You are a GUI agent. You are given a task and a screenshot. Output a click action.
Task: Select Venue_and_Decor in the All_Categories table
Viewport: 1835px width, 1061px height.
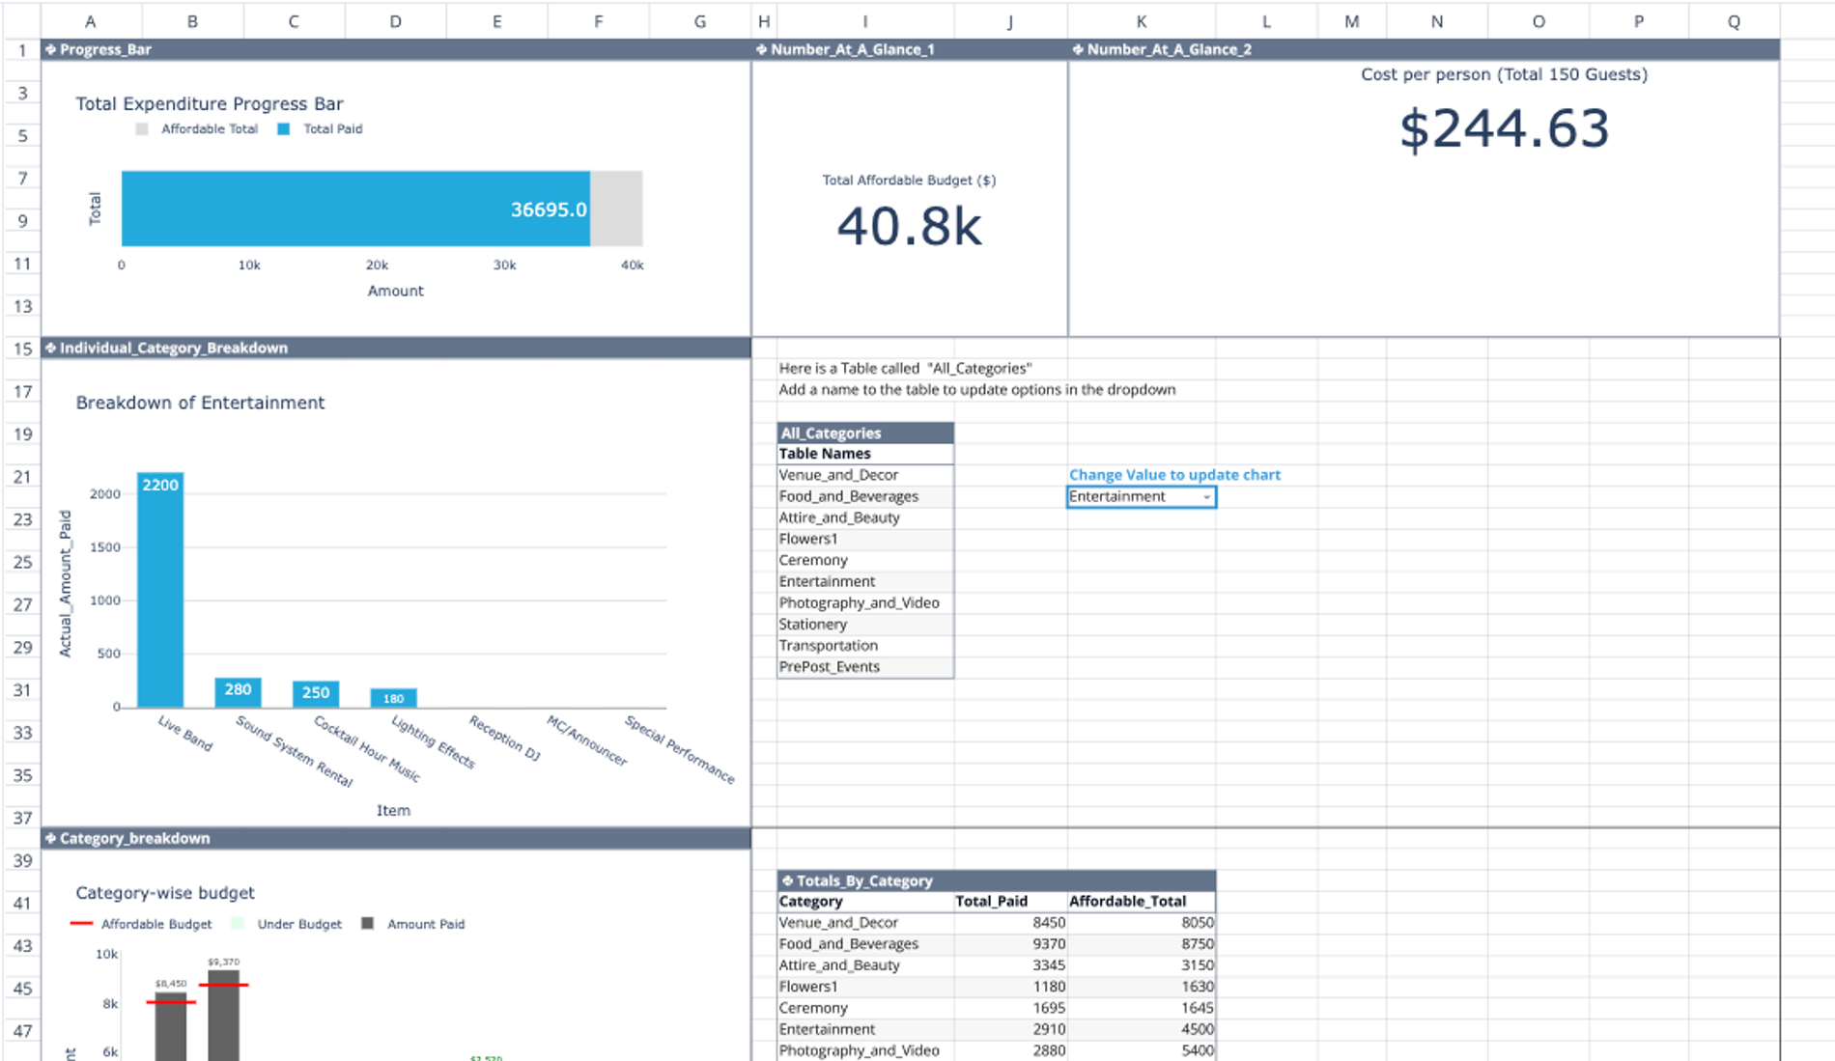pos(865,475)
